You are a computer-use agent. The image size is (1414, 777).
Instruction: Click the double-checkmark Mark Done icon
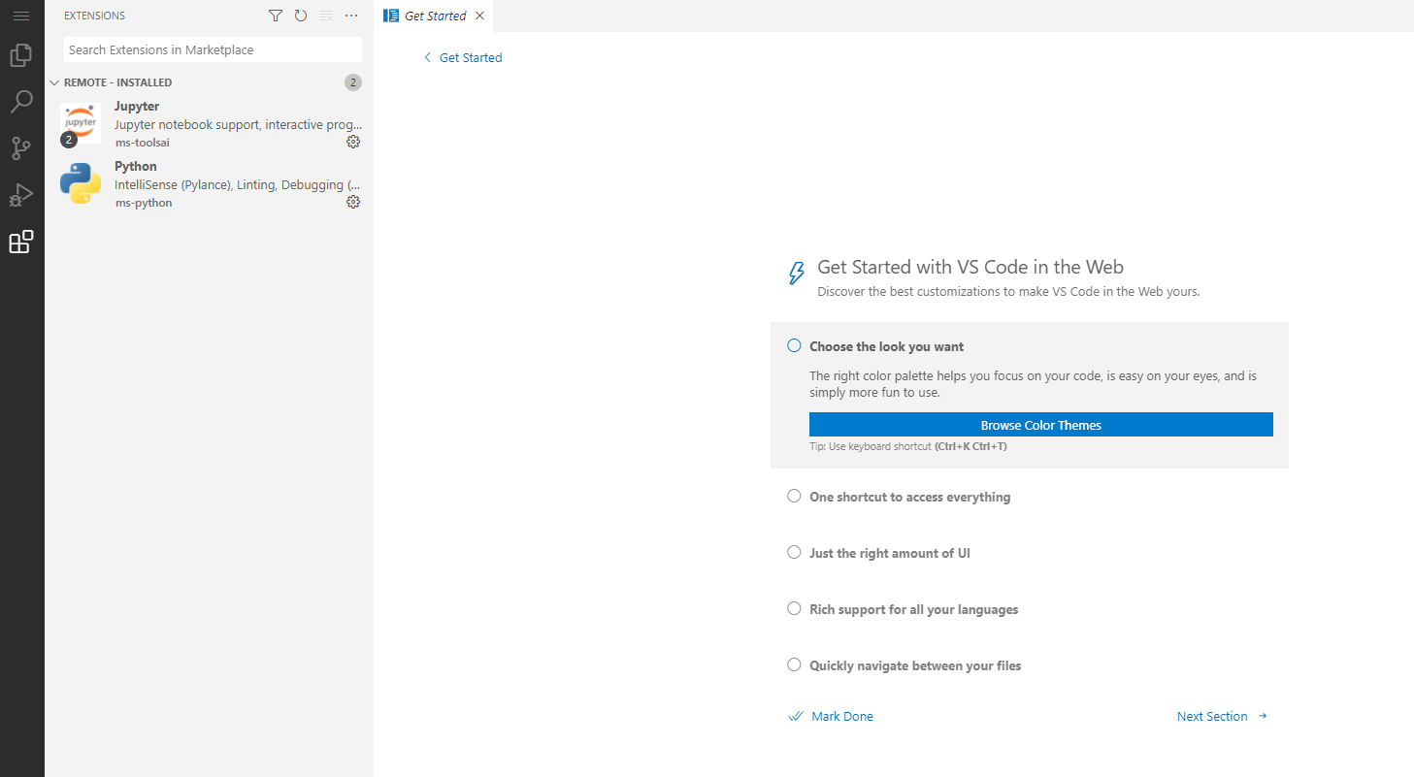[796, 716]
